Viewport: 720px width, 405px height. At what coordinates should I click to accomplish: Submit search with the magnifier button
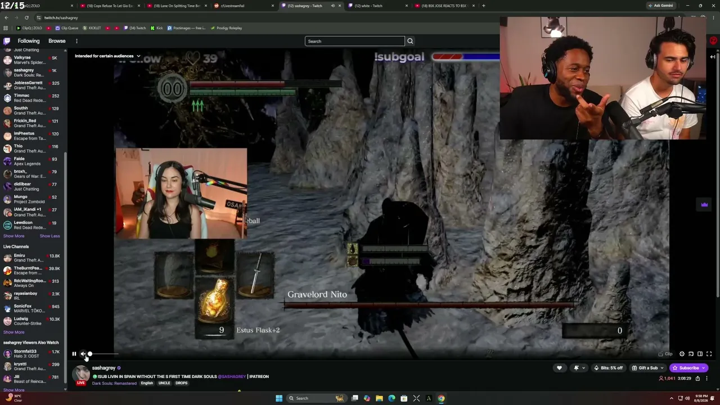coord(410,41)
